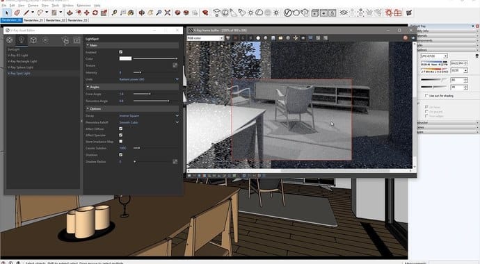Select the Pan hand tool

point(150,13)
